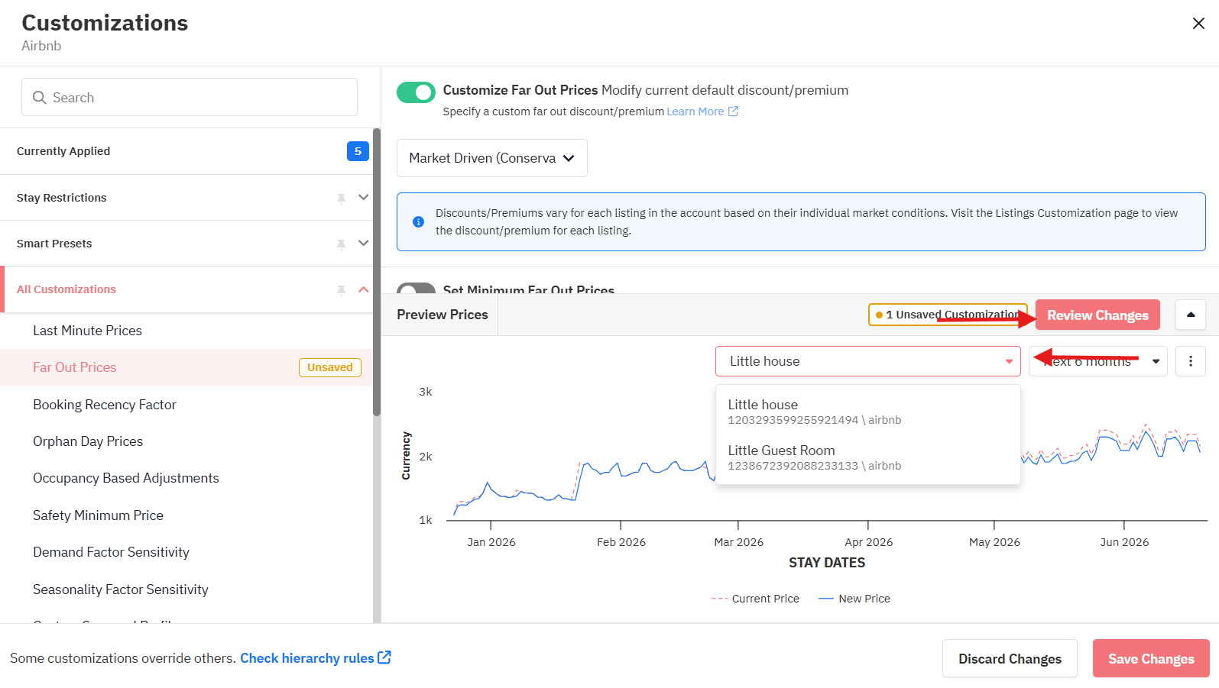Click the external link icon beside hierarchy rules

384,657
